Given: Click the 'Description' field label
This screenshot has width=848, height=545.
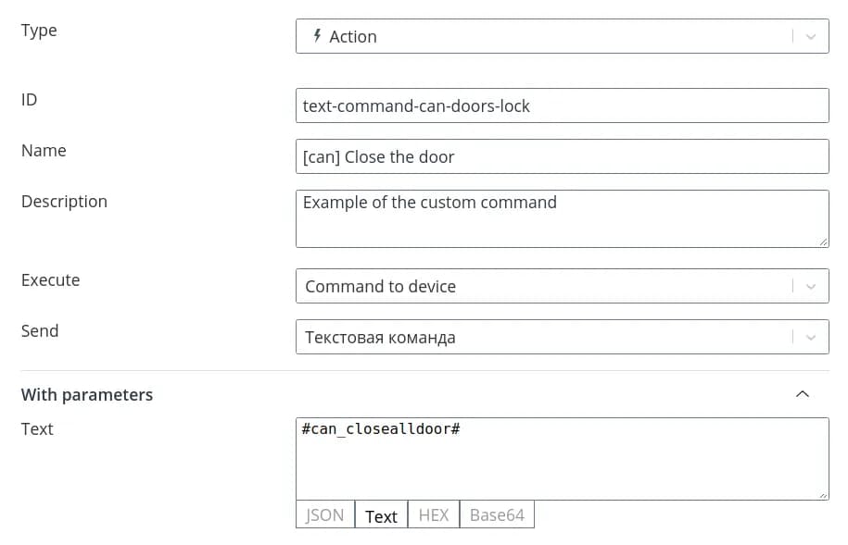Looking at the screenshot, I should [x=64, y=202].
